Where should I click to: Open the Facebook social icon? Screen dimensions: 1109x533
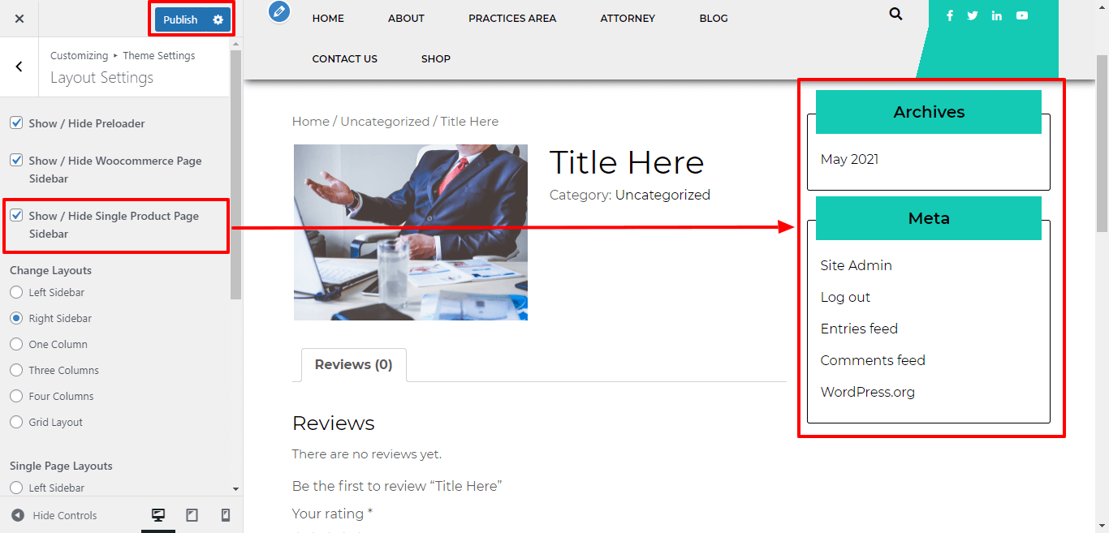click(950, 15)
